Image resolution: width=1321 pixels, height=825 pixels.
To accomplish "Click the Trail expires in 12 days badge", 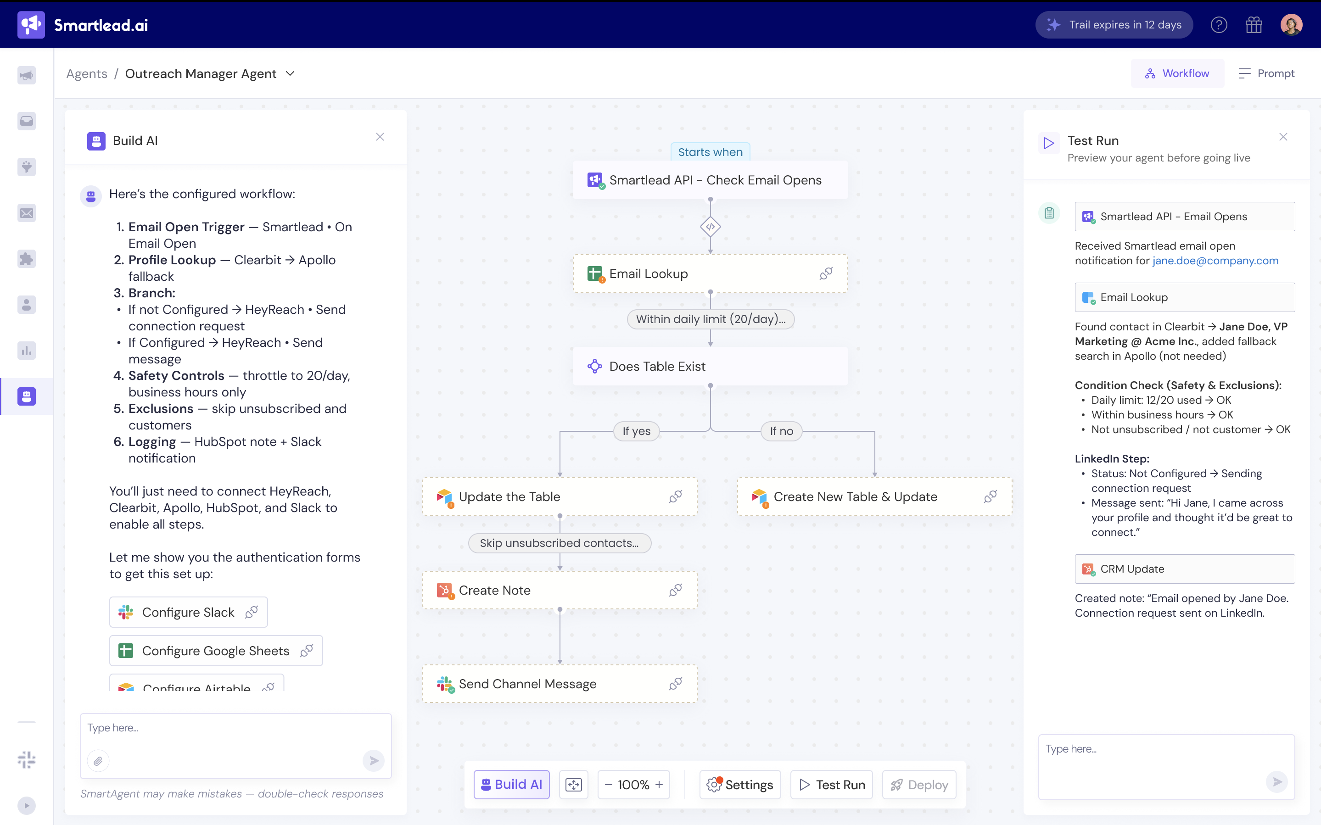I will [1114, 25].
